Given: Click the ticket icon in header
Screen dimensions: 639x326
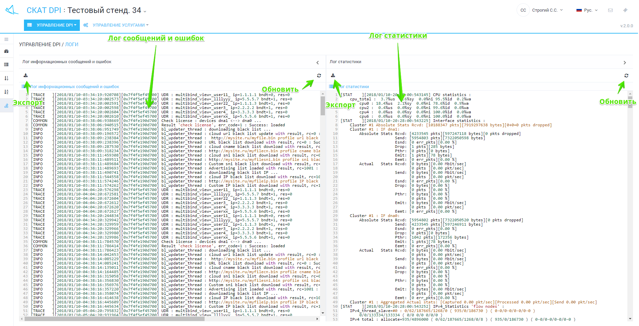Looking at the screenshot, I should pyautogui.click(x=625, y=10).
